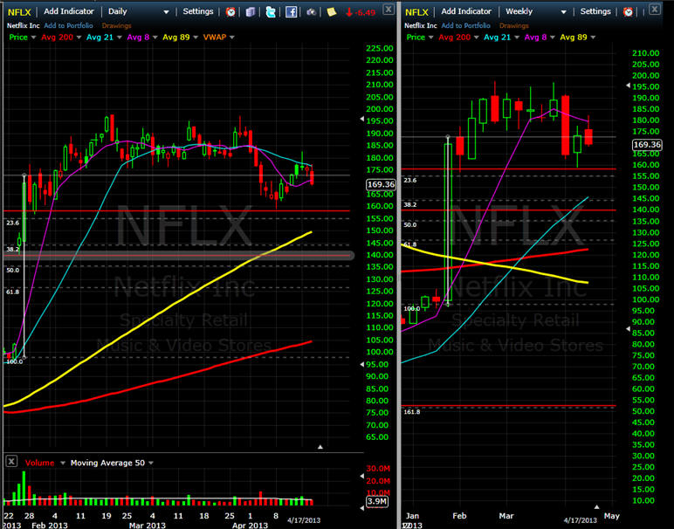Click Add Indicator in the Weekly chart
This screenshot has width=674, height=529.
(466, 11)
